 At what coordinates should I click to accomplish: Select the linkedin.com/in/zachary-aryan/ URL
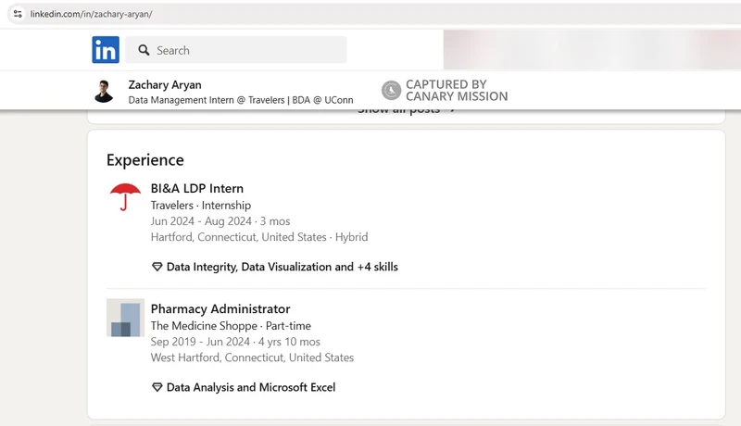tap(91, 14)
